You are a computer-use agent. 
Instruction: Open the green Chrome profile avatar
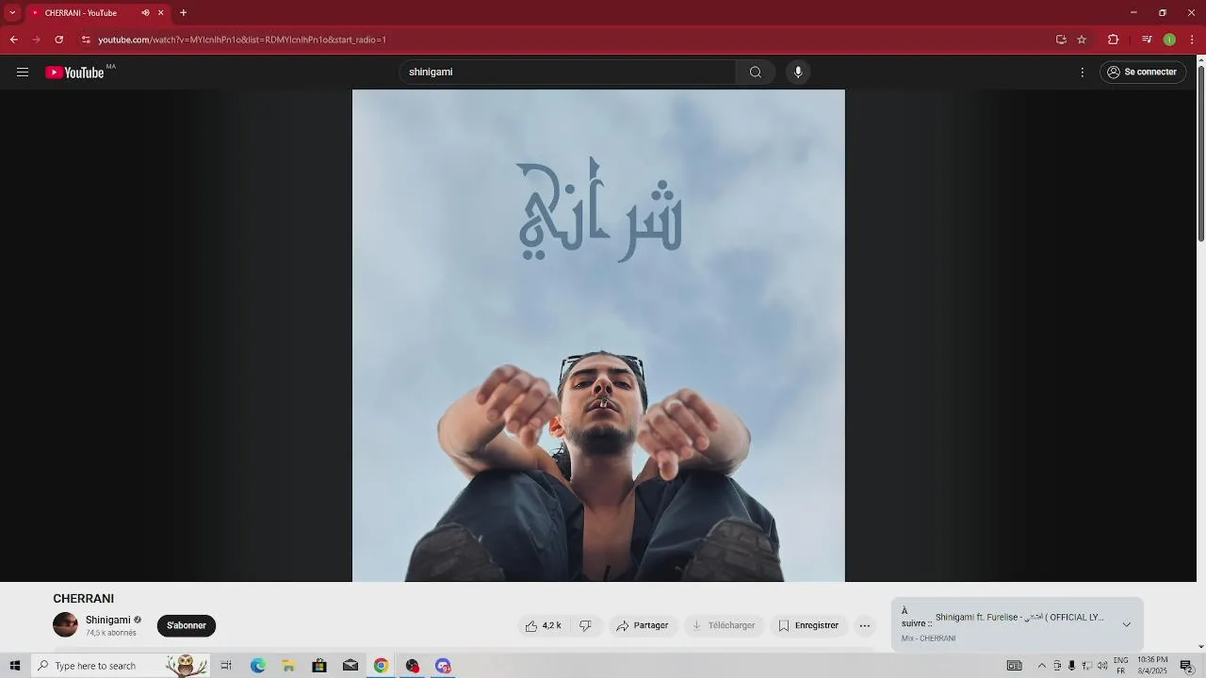pyautogui.click(x=1169, y=40)
